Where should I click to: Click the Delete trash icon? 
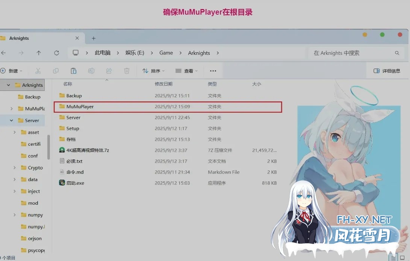[127, 71]
